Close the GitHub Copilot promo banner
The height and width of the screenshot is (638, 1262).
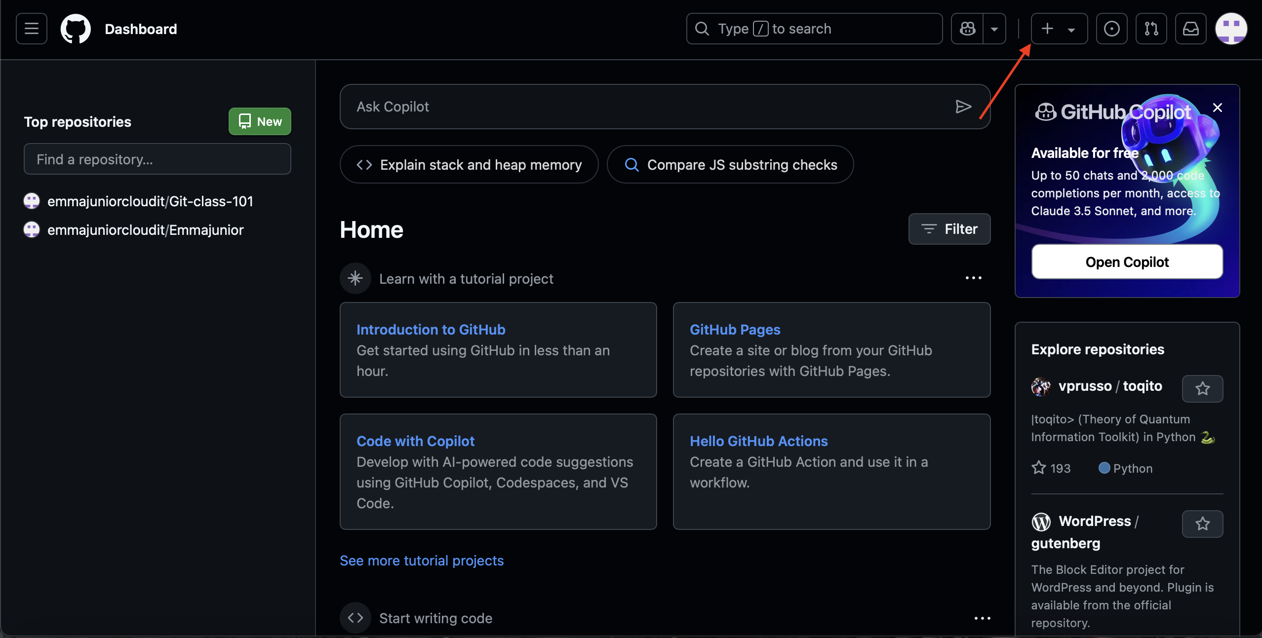(1218, 108)
